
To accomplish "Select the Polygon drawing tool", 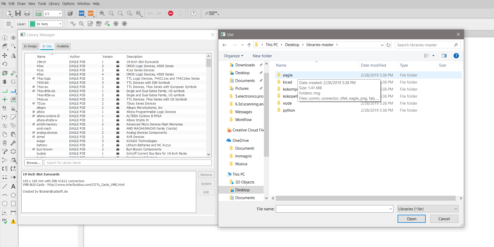I will 13,195.
